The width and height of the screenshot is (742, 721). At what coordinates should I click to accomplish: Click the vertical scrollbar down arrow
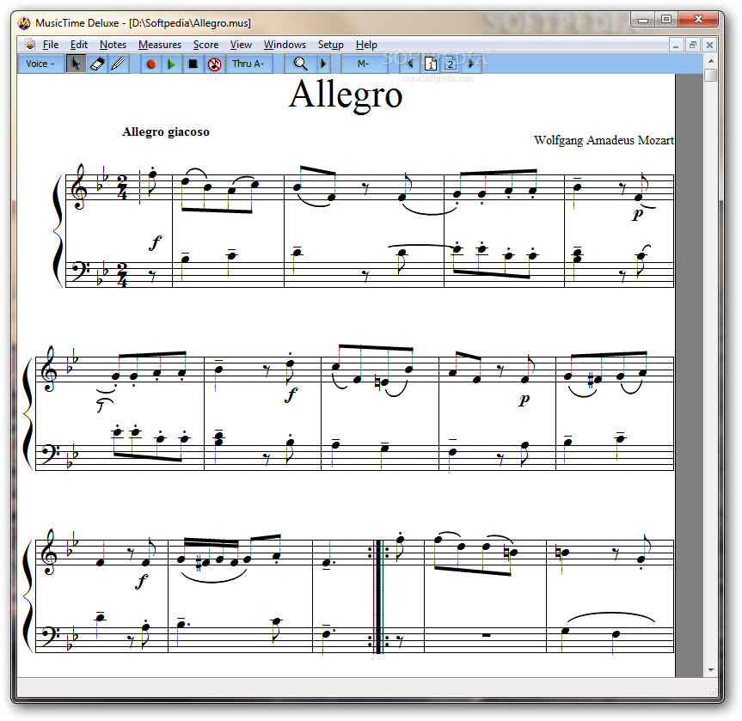pos(711,670)
